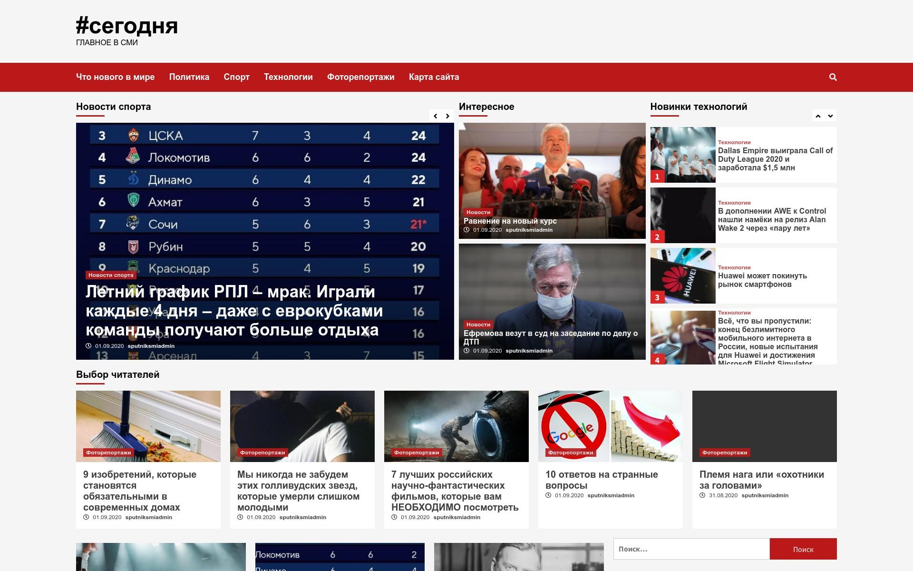Screen dimensions: 913x571
Task: Open the Политика menu item
Action: 189,77
